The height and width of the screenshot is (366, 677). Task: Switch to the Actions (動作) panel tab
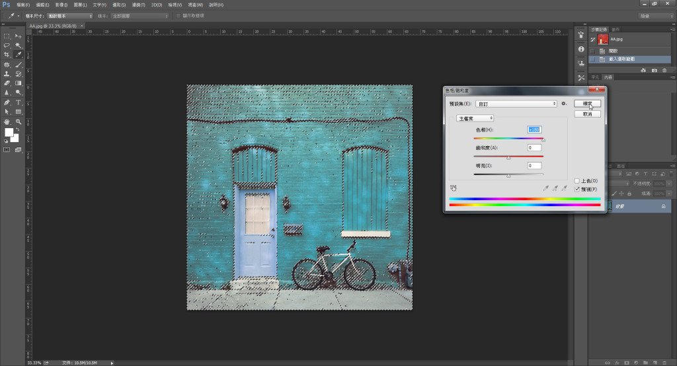pyautogui.click(x=616, y=29)
